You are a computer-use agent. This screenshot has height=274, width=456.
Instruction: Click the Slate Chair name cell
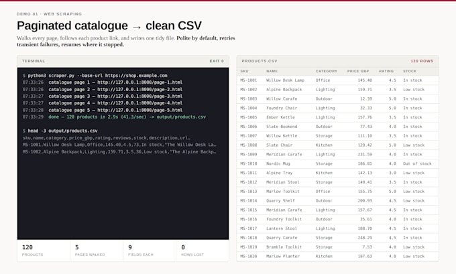point(280,145)
